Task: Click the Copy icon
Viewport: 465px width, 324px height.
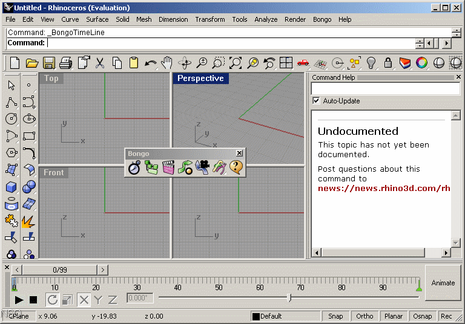Action: coord(117,63)
